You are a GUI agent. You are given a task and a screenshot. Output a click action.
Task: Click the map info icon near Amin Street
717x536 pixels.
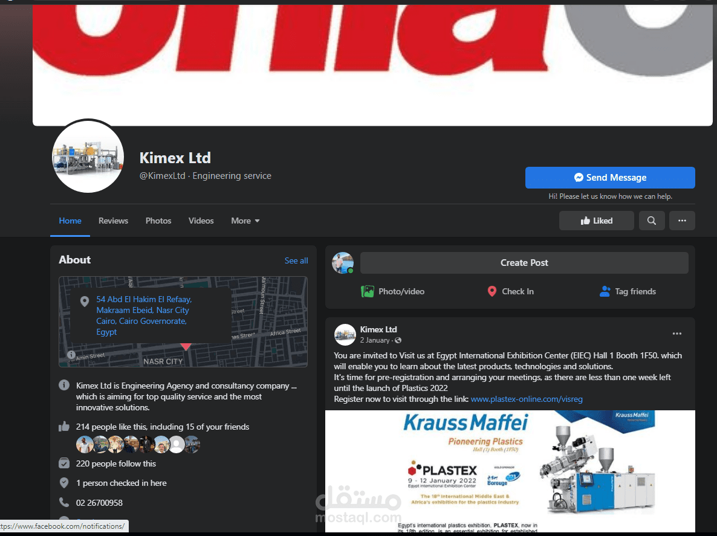(x=71, y=355)
